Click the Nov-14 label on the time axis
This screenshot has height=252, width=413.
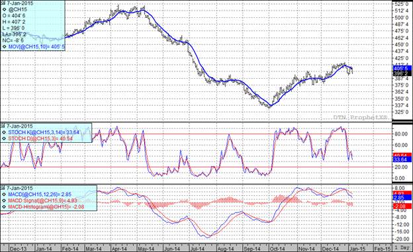click(306, 249)
